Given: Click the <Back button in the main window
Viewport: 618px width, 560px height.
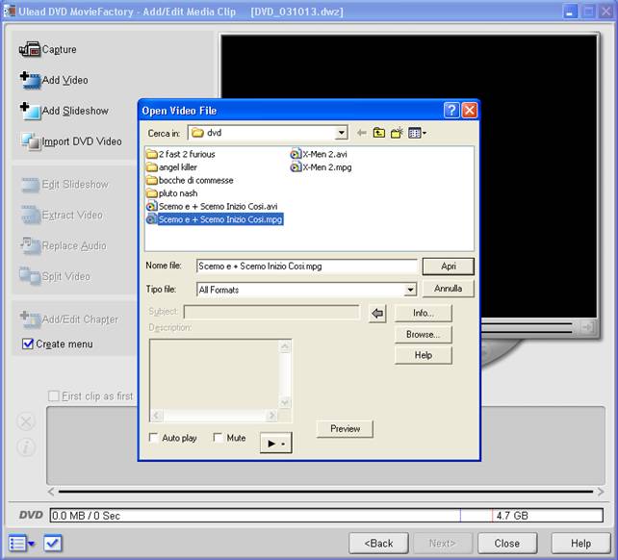Looking at the screenshot, I should pos(378,544).
